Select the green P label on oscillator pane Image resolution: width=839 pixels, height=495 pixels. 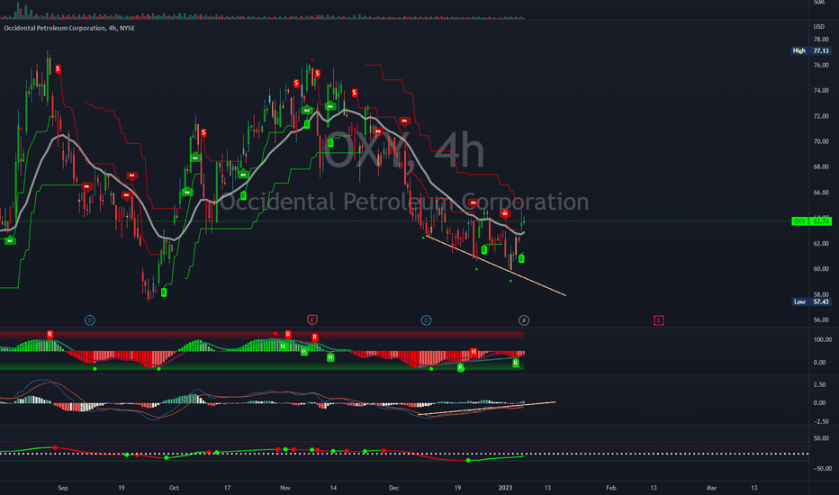tap(460, 367)
